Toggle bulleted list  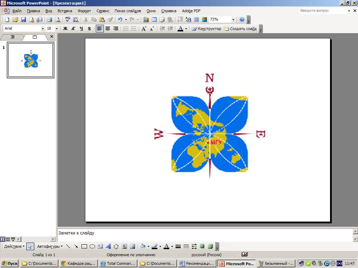tap(134, 29)
